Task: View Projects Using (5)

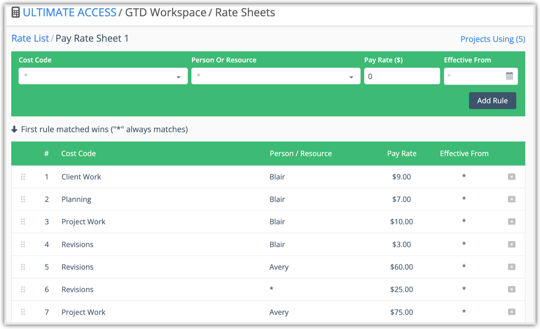Action: (493, 39)
